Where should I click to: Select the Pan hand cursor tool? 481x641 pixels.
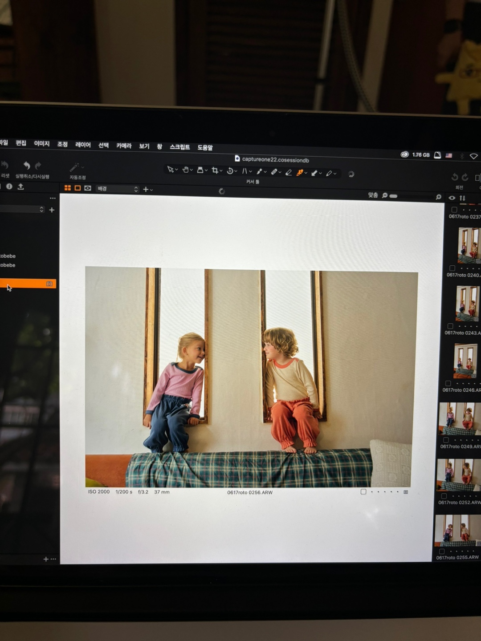pyautogui.click(x=186, y=170)
